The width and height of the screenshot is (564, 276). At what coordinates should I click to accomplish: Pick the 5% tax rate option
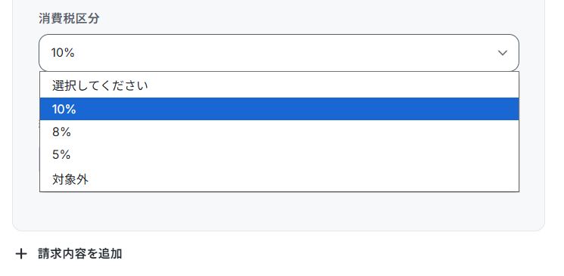(279, 155)
